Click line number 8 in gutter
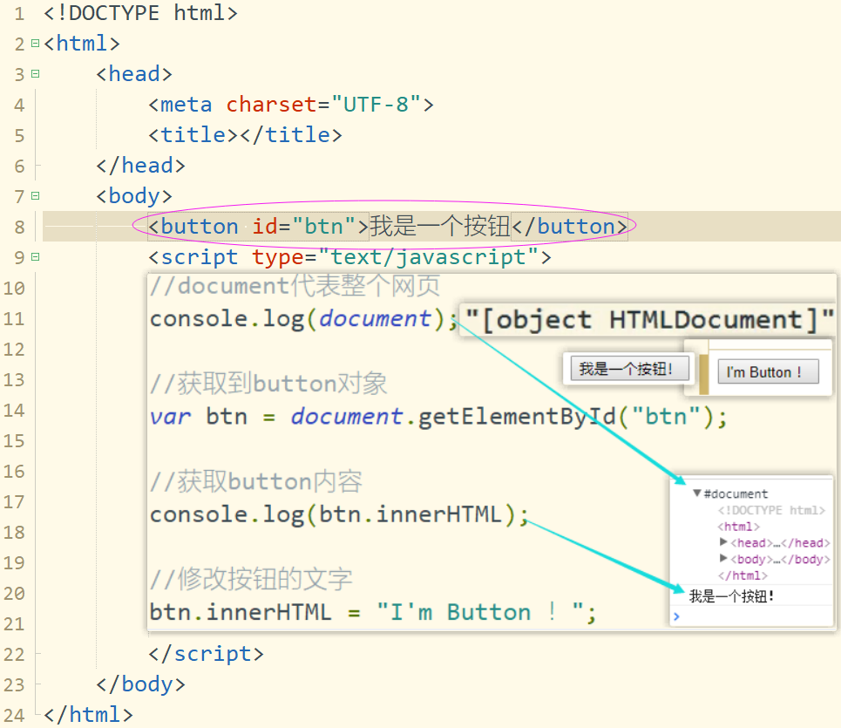The width and height of the screenshot is (841, 728). tap(19, 227)
